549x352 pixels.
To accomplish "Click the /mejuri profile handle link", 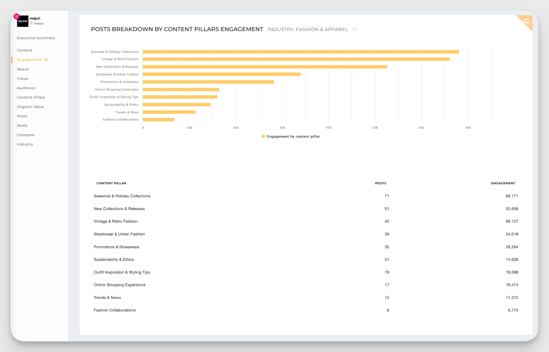I will pyautogui.click(x=38, y=23).
